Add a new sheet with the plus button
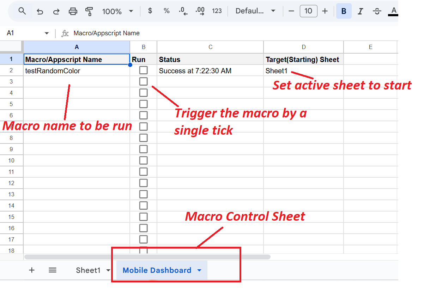This screenshot has width=424, height=288. tap(32, 270)
